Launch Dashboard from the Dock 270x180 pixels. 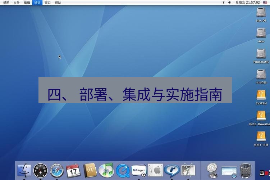[x=41, y=171]
